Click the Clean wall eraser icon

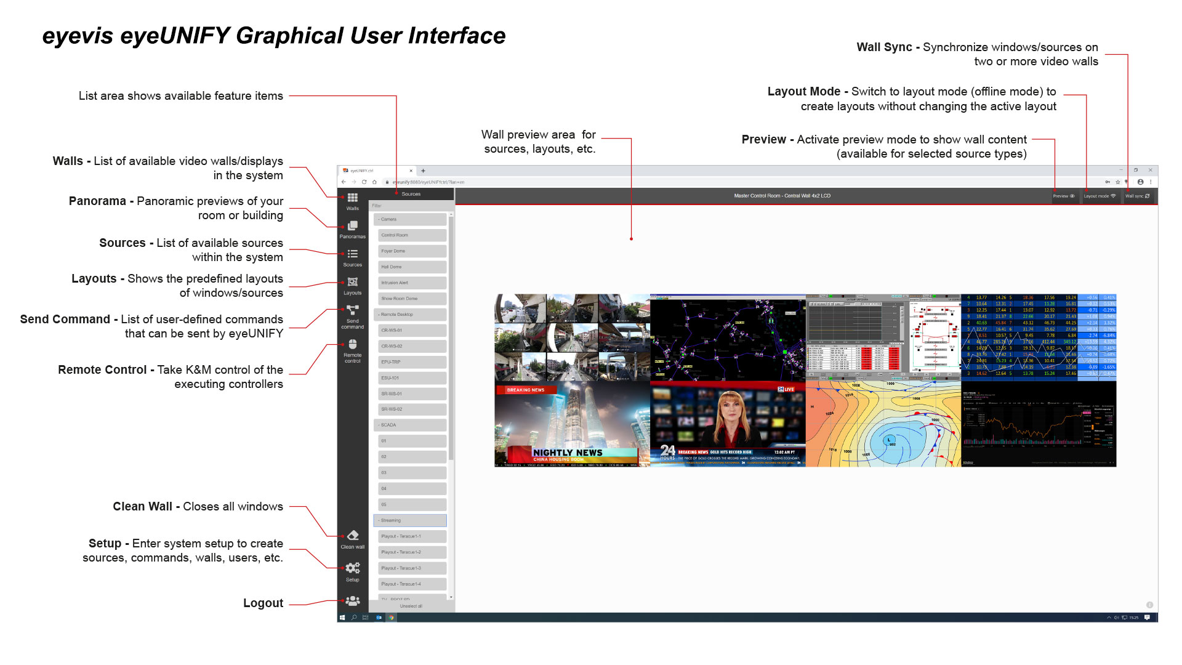pos(353,536)
